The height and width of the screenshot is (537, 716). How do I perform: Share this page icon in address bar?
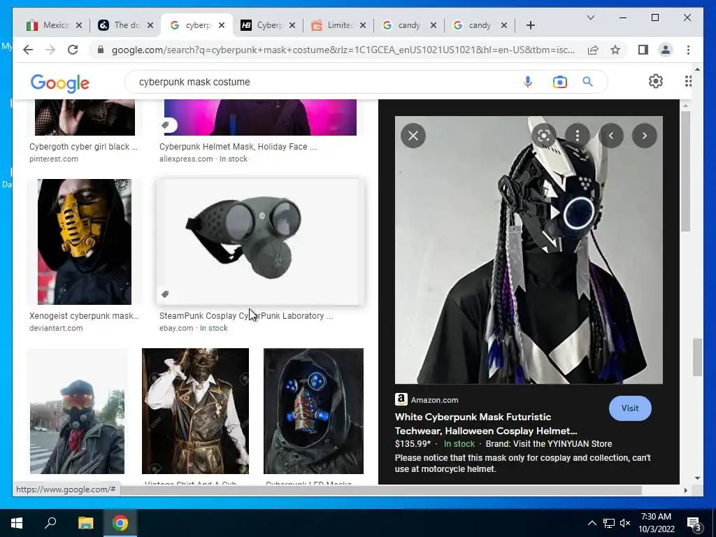pos(593,50)
